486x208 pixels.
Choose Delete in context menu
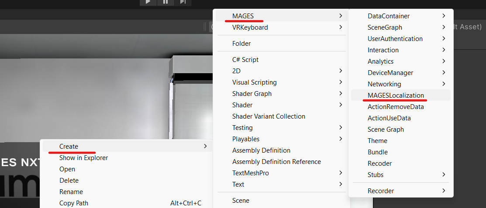point(127,180)
